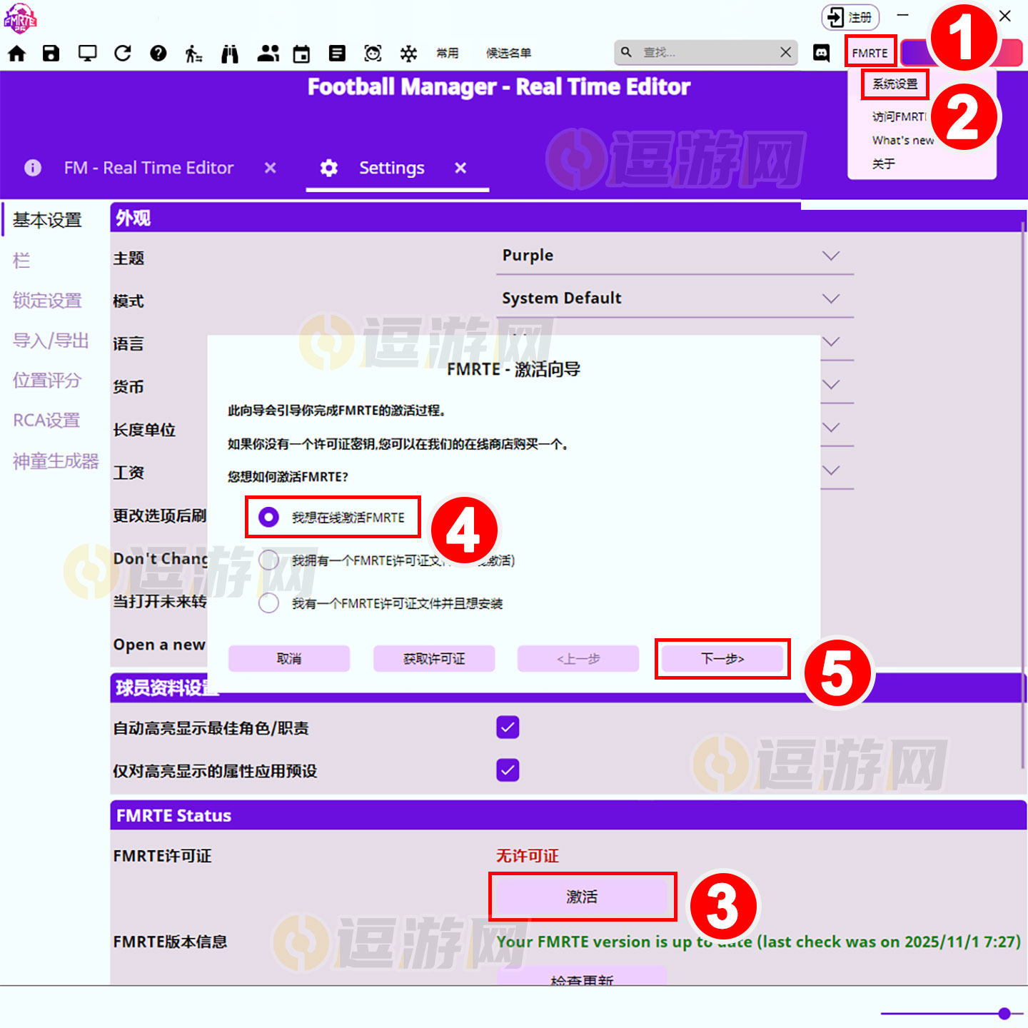Focus the 查找 search field
This screenshot has height=1028, width=1028.
[705, 52]
